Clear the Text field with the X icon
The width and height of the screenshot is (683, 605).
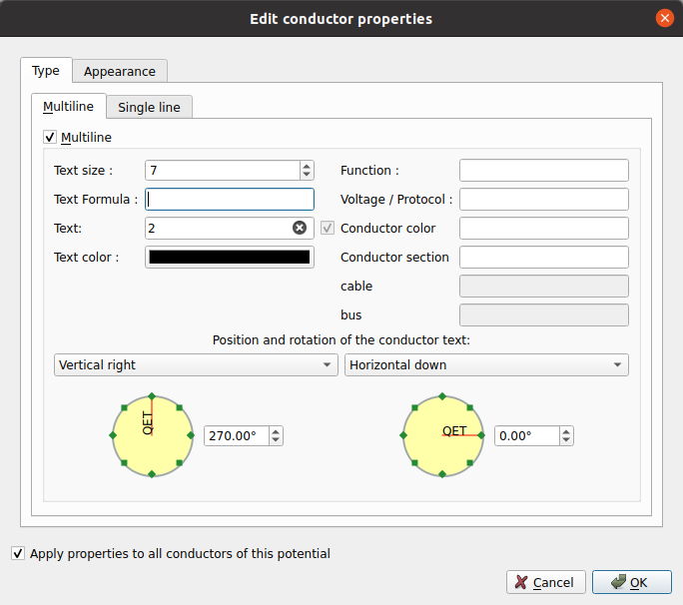[x=300, y=228]
